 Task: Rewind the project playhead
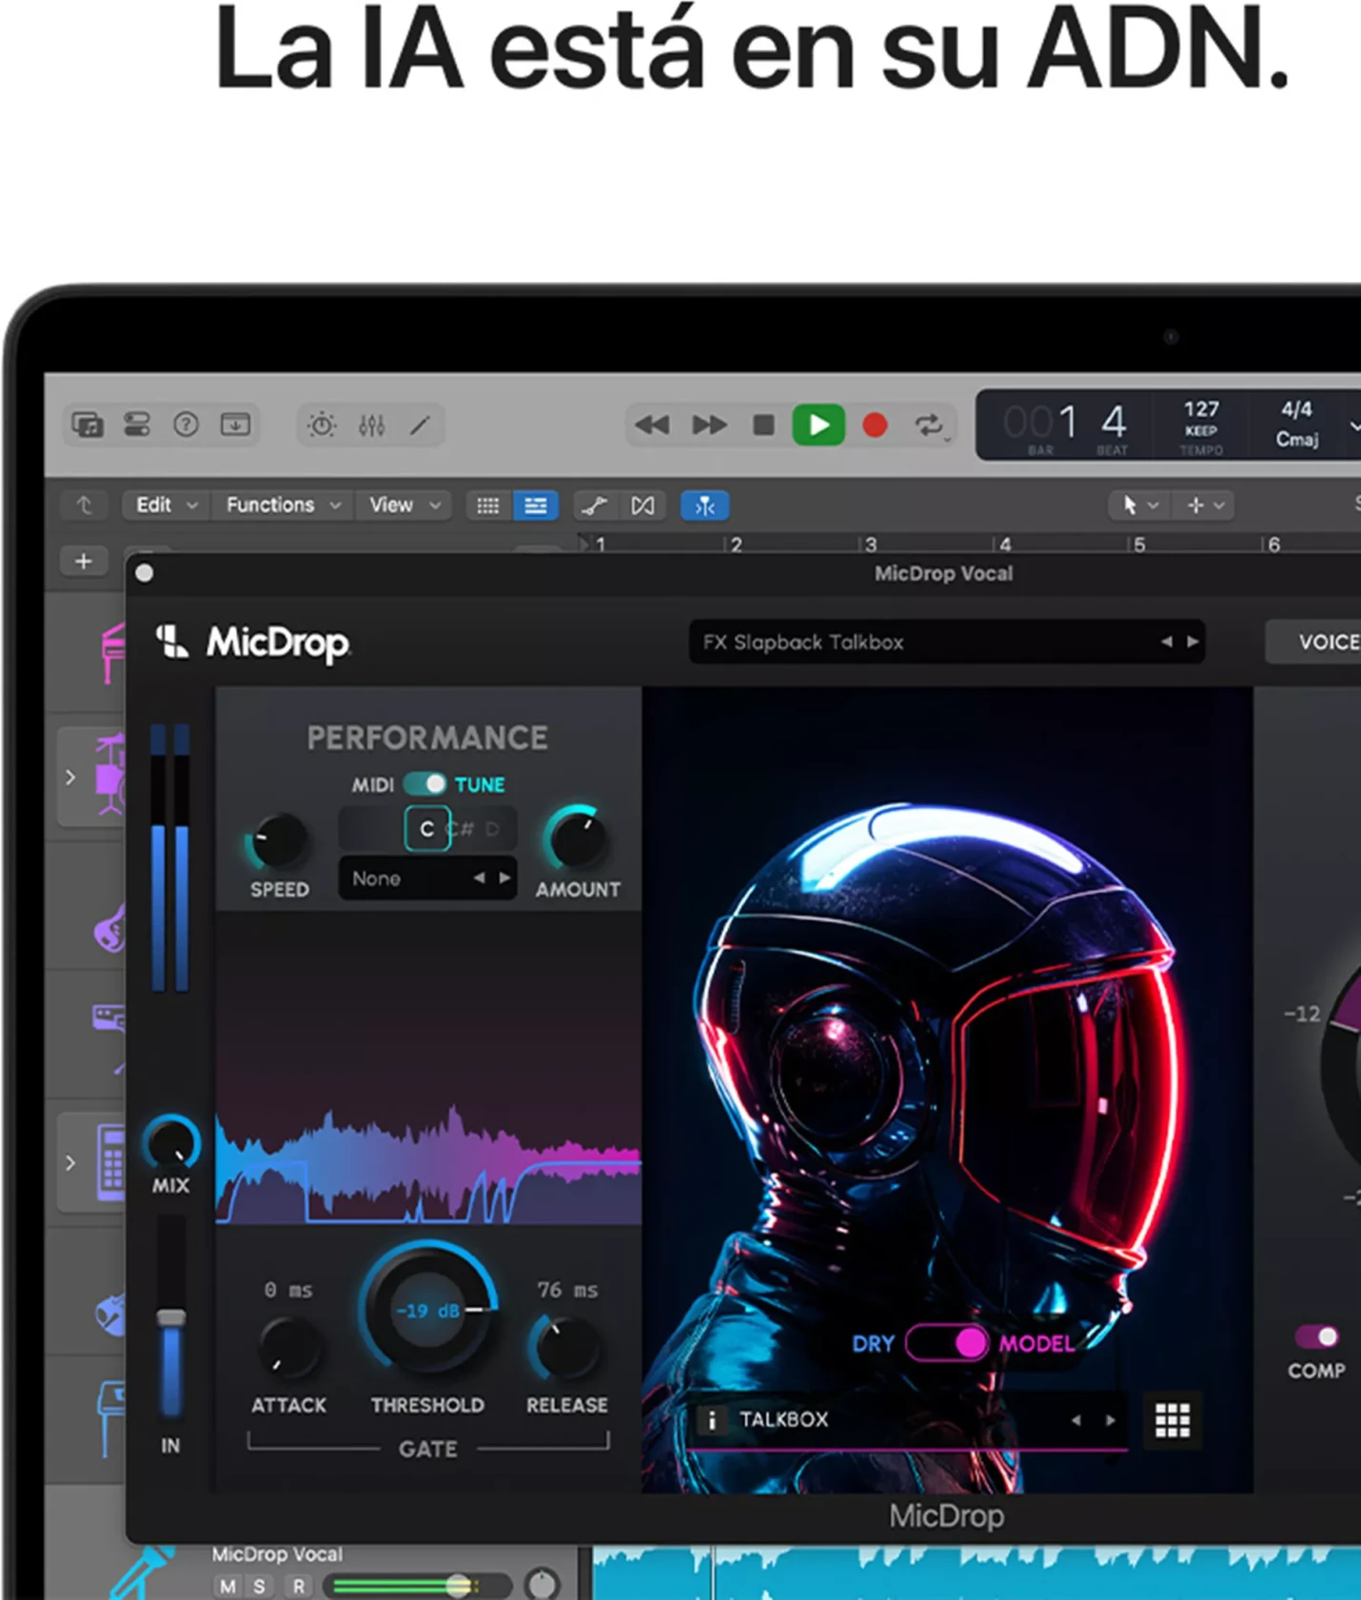pos(652,425)
